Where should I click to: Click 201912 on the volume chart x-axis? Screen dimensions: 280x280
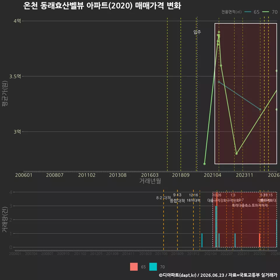pyautogui.click(x=193, y=253)
